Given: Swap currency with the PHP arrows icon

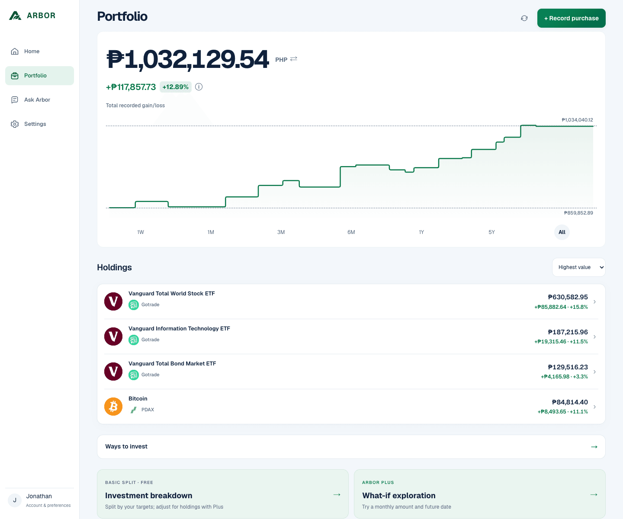Looking at the screenshot, I should (294, 59).
